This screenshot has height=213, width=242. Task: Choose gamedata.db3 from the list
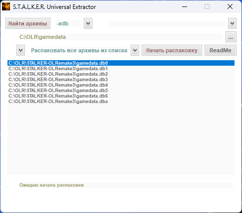point(121,80)
